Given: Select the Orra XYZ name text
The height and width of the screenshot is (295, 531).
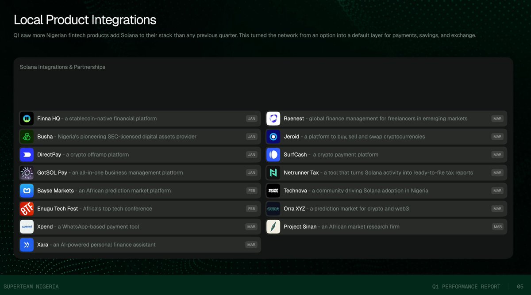Looking at the screenshot, I should (x=294, y=209).
